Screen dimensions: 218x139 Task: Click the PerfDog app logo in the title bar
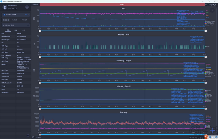pos(1,1)
